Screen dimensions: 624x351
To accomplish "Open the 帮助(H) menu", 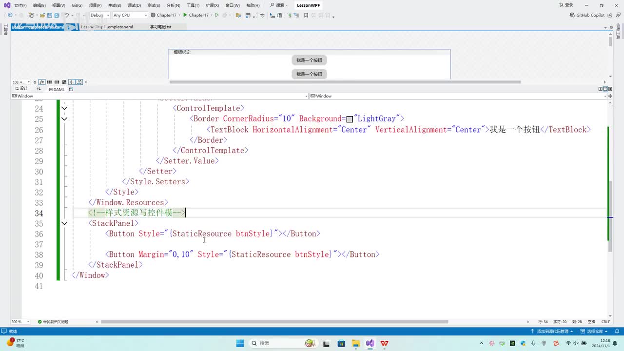I will pyautogui.click(x=253, y=5).
